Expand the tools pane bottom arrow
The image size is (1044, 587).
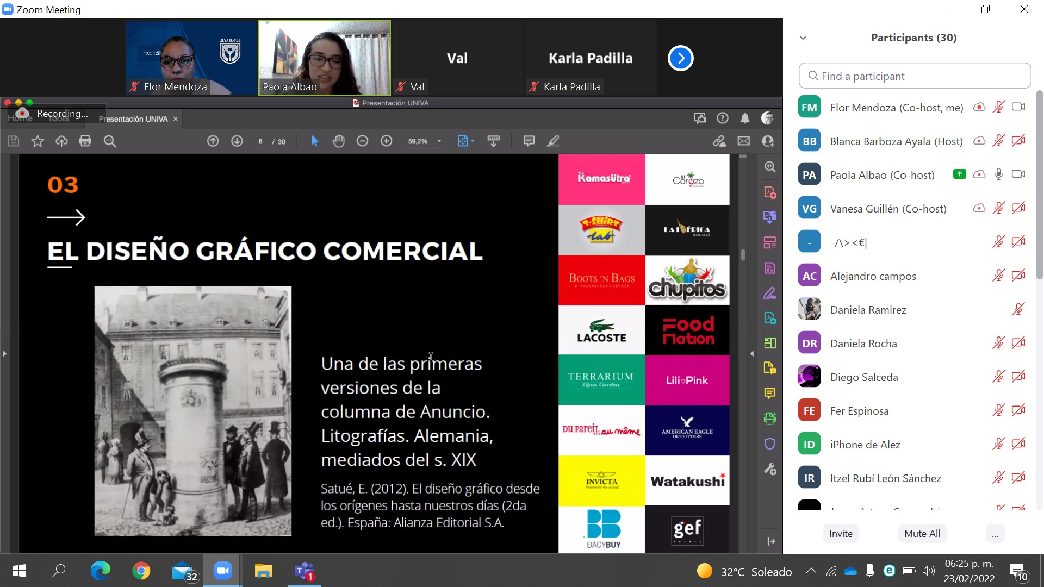[771, 541]
